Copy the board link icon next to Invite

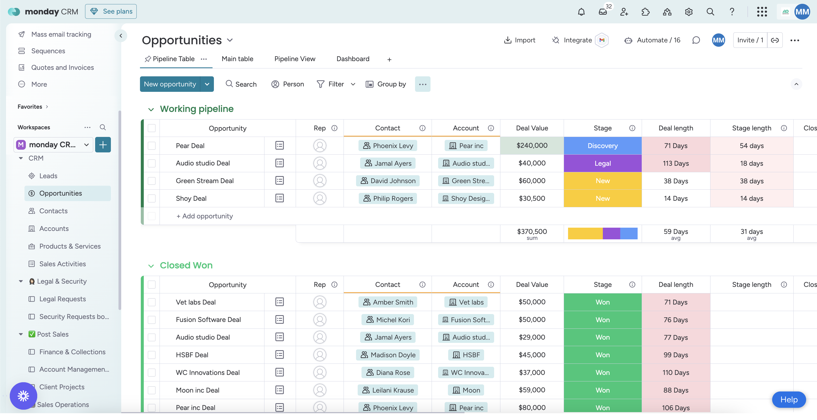click(775, 40)
